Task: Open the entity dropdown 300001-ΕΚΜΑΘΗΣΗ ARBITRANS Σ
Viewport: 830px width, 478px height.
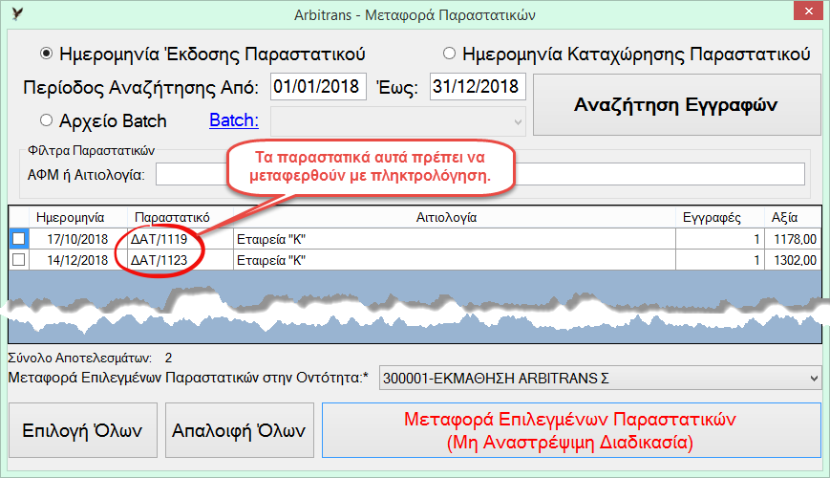Action: click(x=600, y=379)
